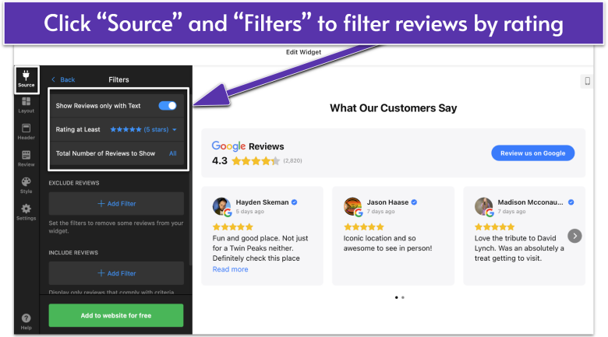Click Jason Haase's profile avatar
The image size is (608, 337).
coord(352,206)
